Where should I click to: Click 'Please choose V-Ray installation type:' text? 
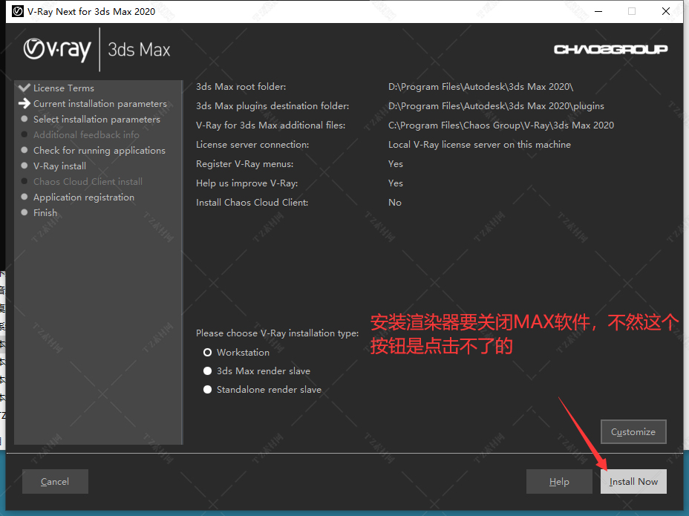[277, 333]
